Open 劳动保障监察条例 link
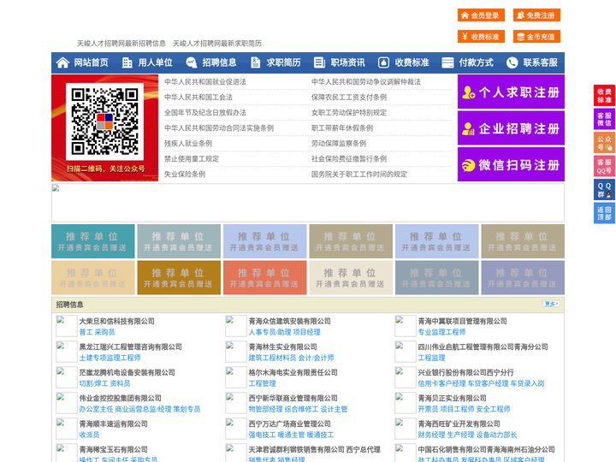The width and height of the screenshot is (616, 462). [339, 144]
